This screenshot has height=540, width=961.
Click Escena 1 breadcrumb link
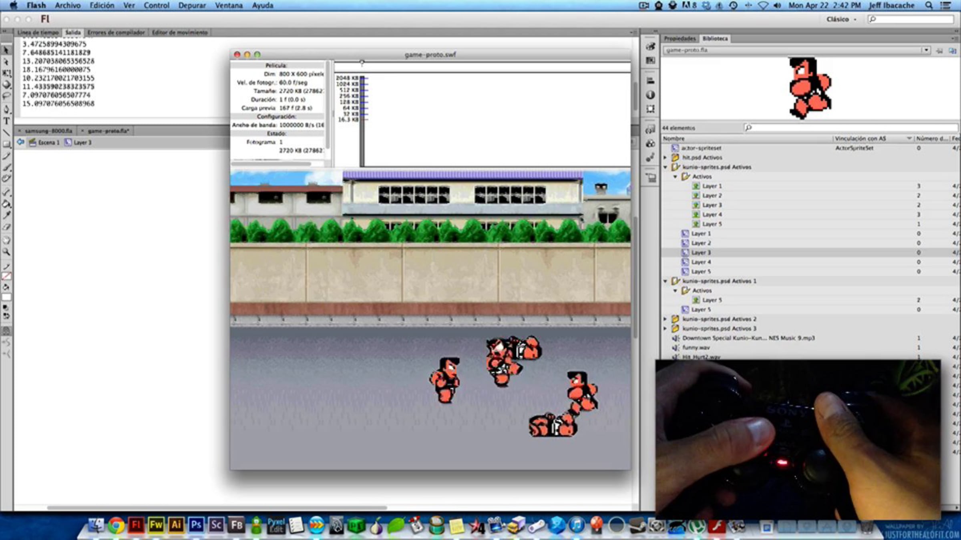point(48,142)
